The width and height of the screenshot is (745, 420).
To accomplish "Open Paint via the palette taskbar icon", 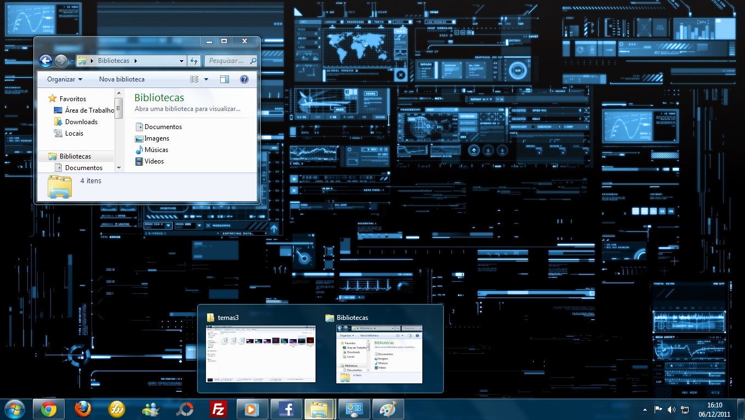I will click(388, 409).
